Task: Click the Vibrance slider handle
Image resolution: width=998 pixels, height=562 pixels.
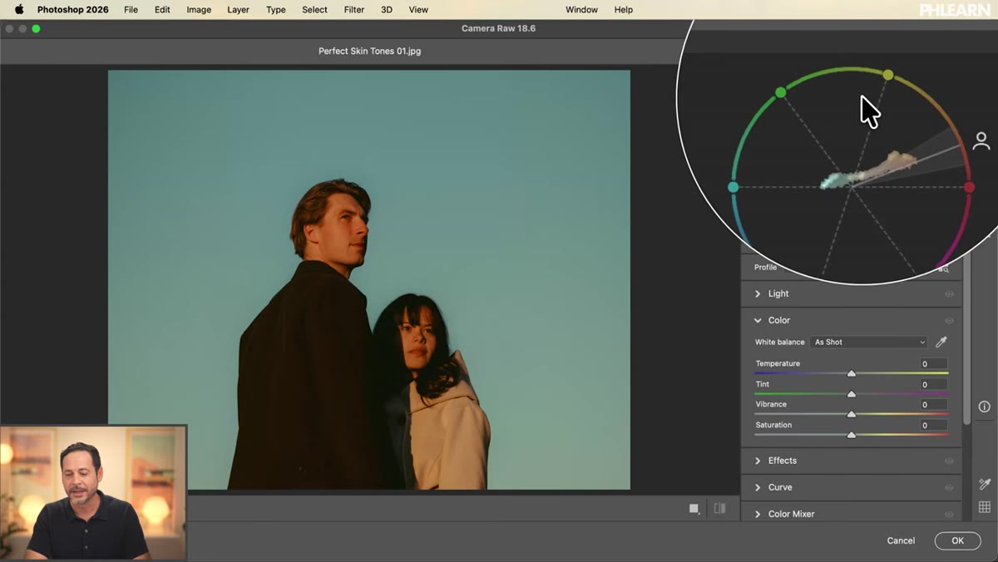Action: pos(851,414)
